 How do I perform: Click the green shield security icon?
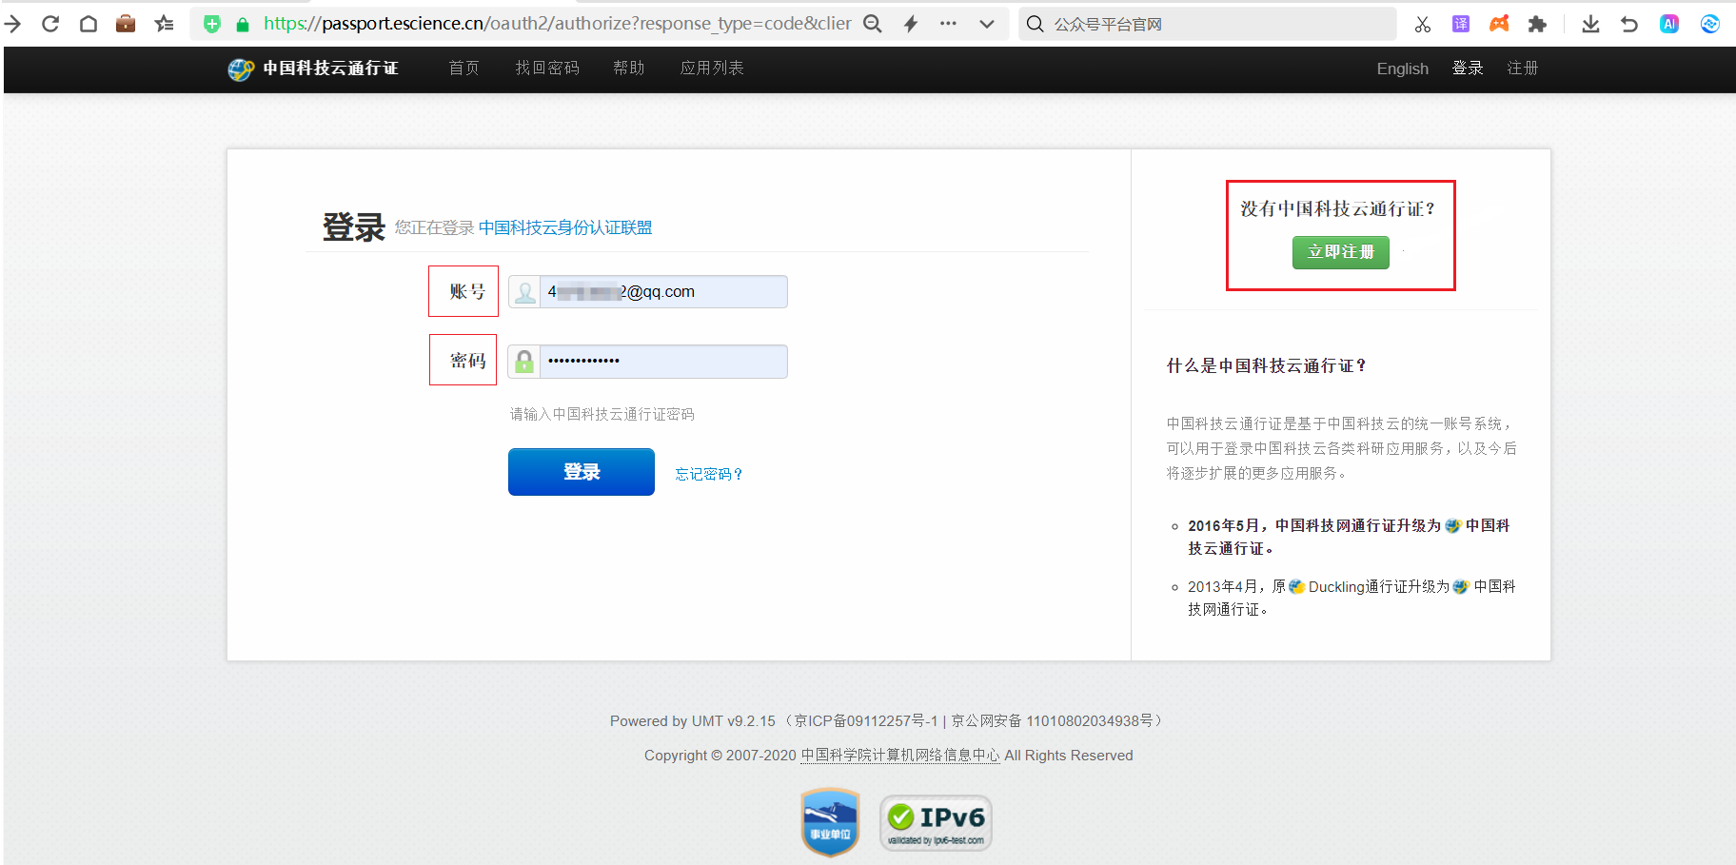(x=212, y=24)
